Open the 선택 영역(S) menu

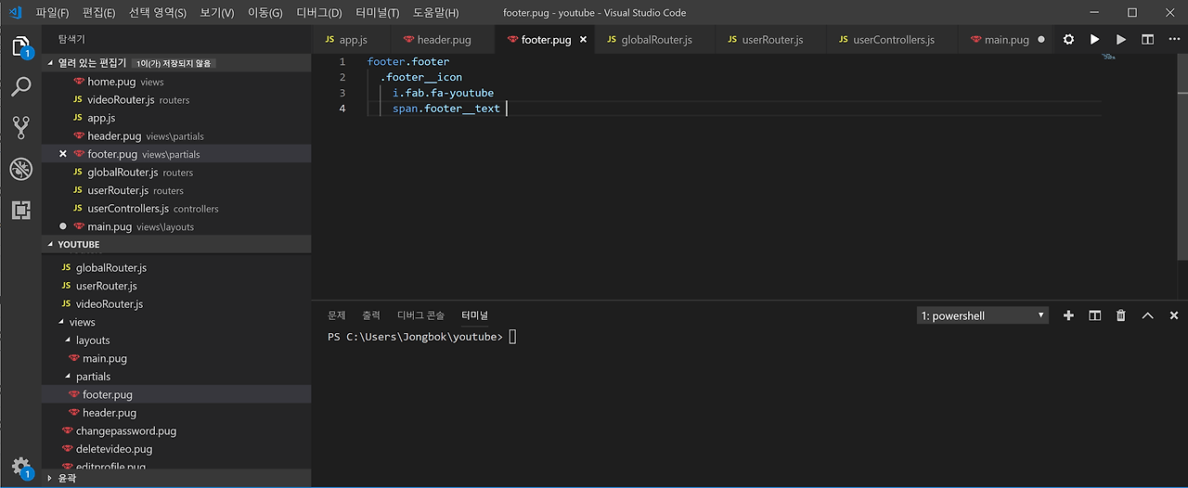pyautogui.click(x=157, y=13)
